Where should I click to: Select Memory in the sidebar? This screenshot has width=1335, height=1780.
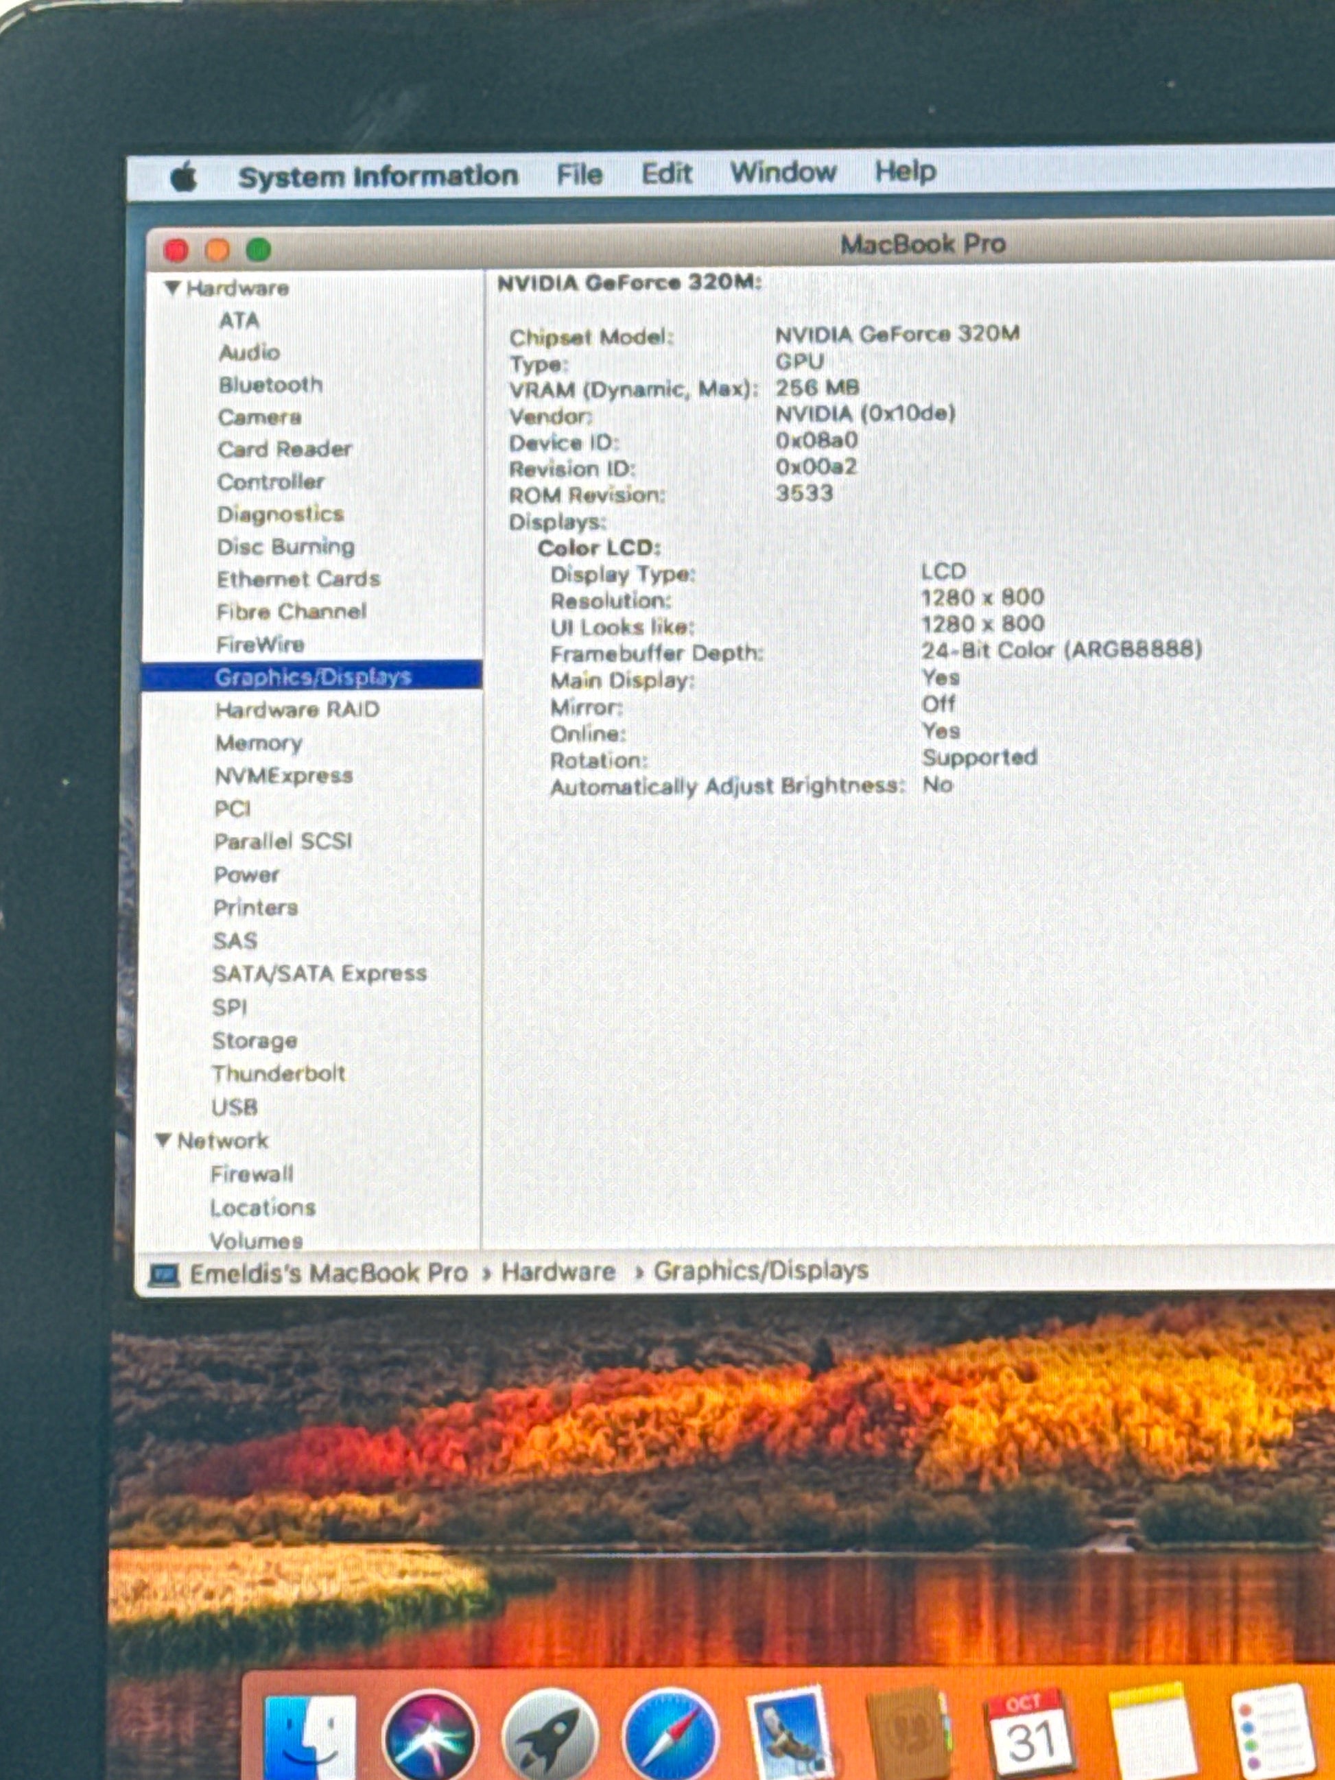[259, 743]
